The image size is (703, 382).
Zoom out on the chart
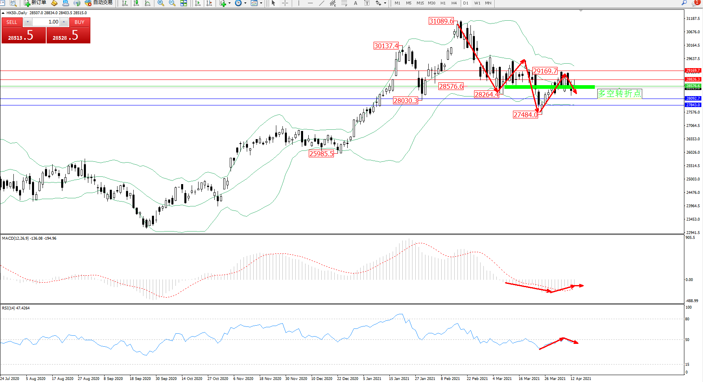[172, 3]
